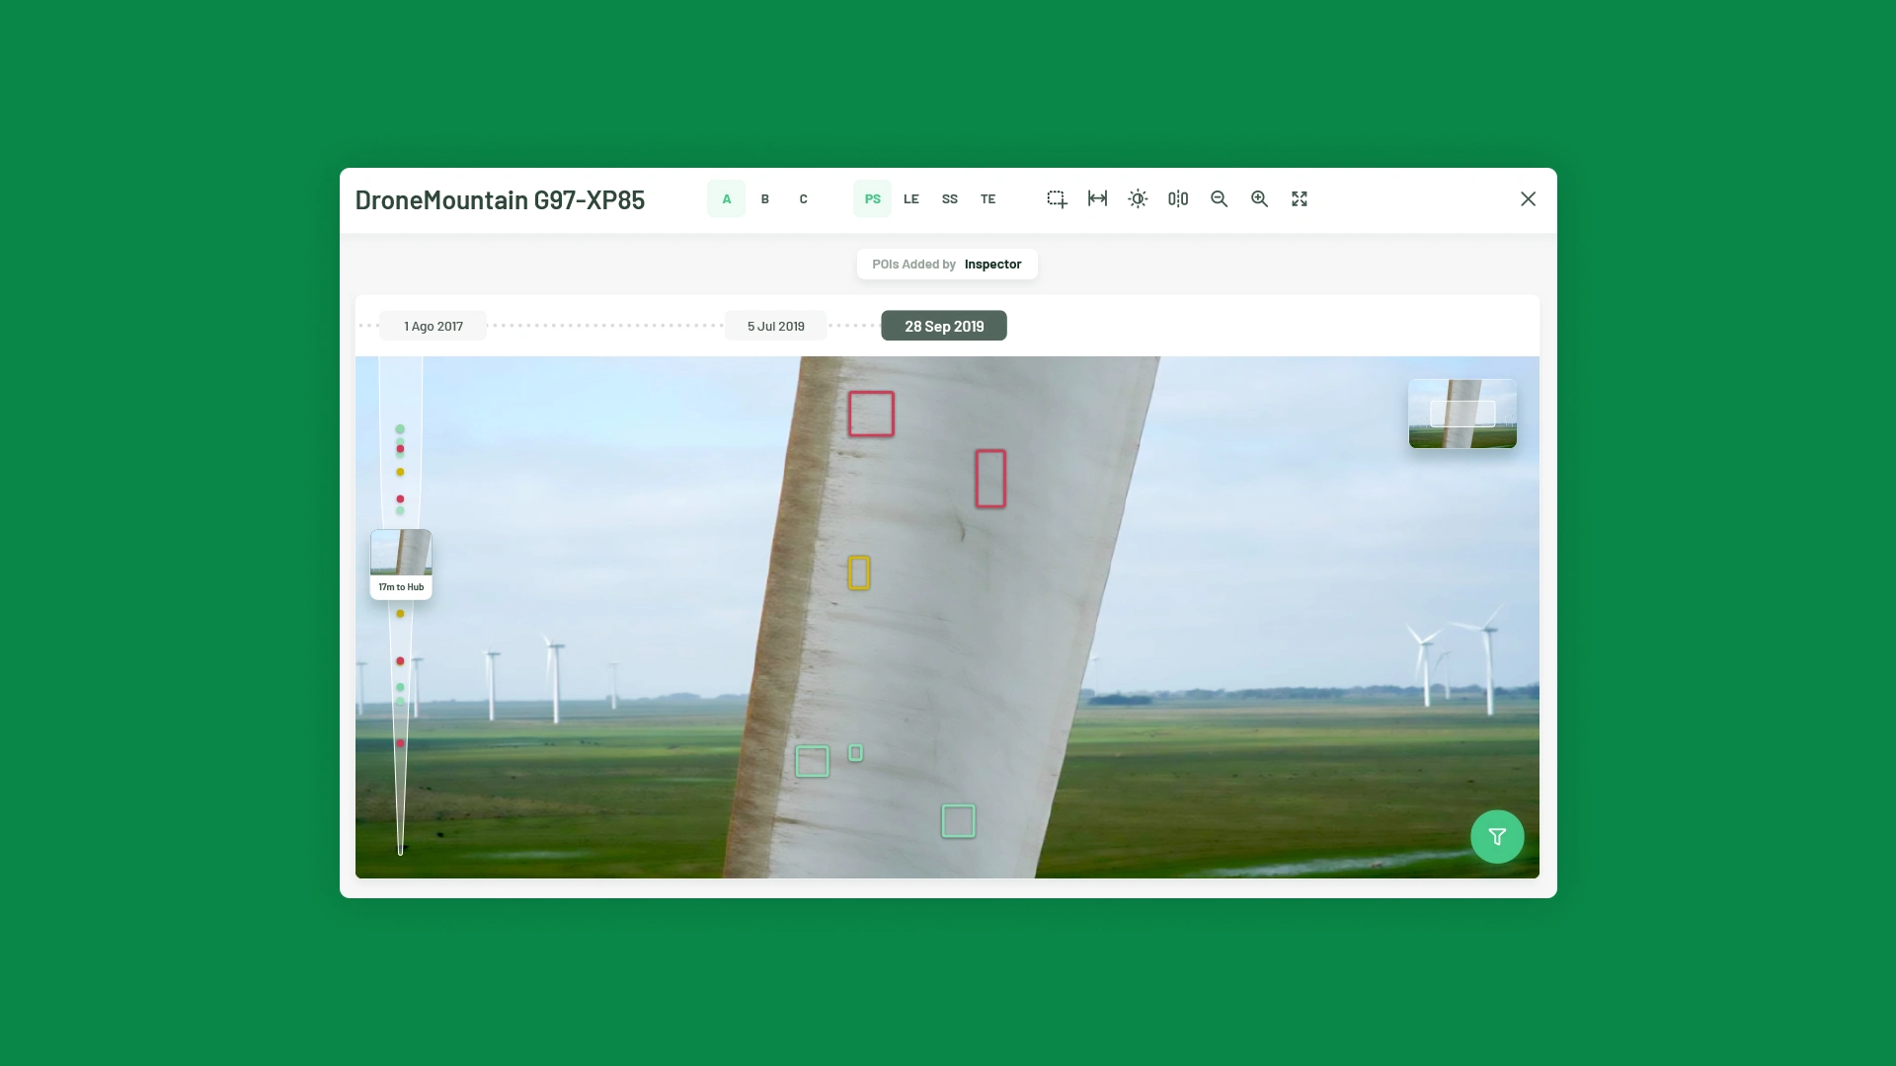Select the yellow defect box on blade
The height and width of the screenshot is (1066, 1896).
coord(858,573)
